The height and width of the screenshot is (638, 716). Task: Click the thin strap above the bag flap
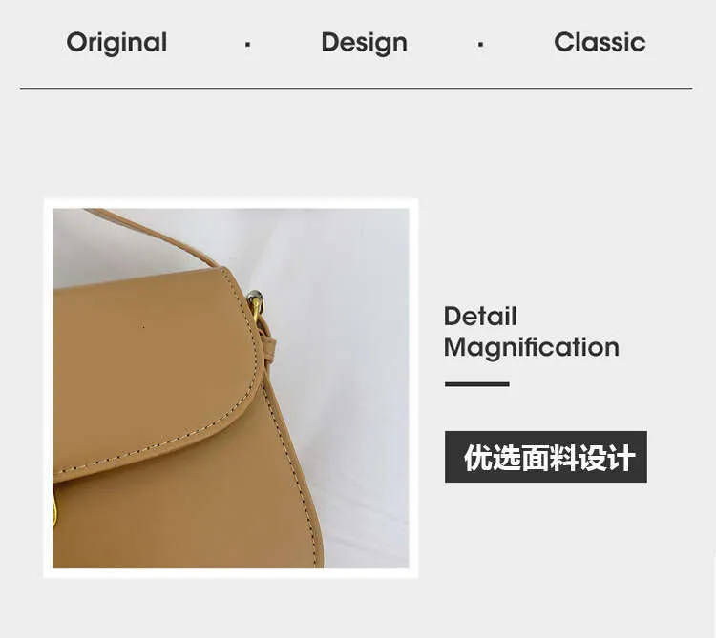pyautogui.click(x=151, y=237)
